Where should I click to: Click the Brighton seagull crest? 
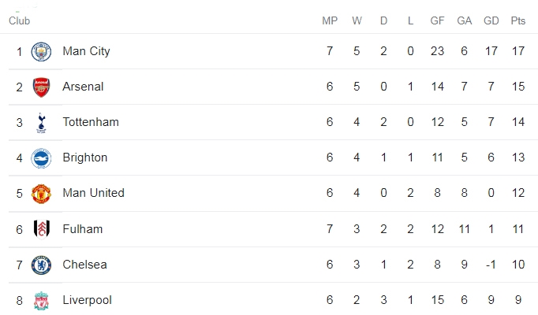pos(41,158)
